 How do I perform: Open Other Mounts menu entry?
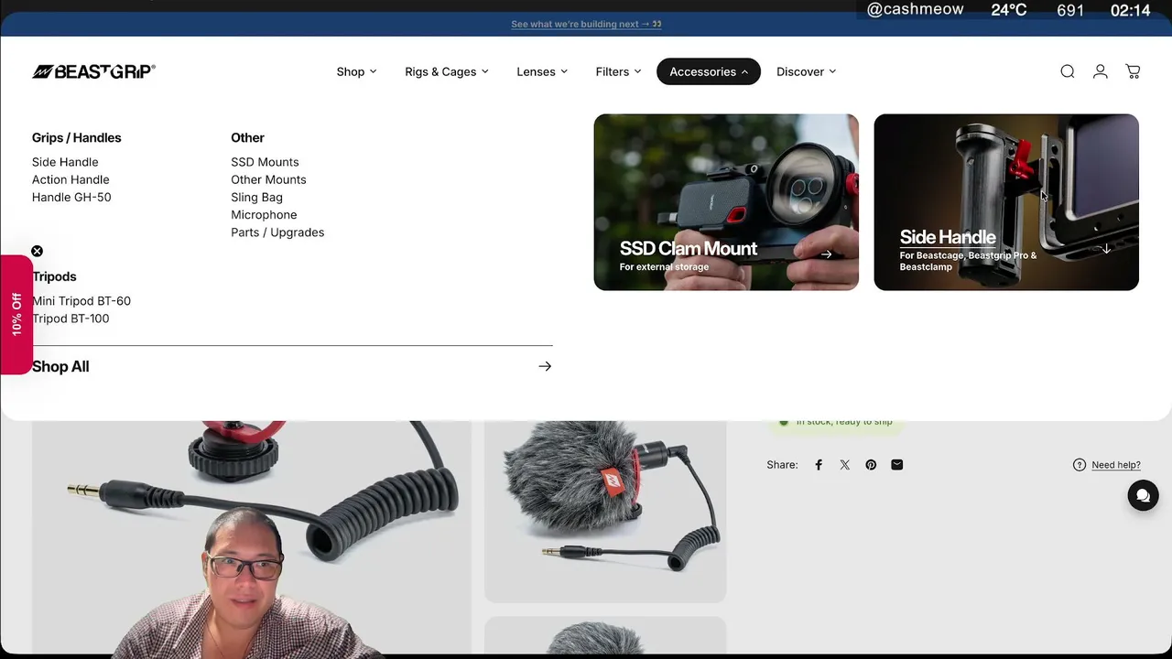[x=268, y=179]
